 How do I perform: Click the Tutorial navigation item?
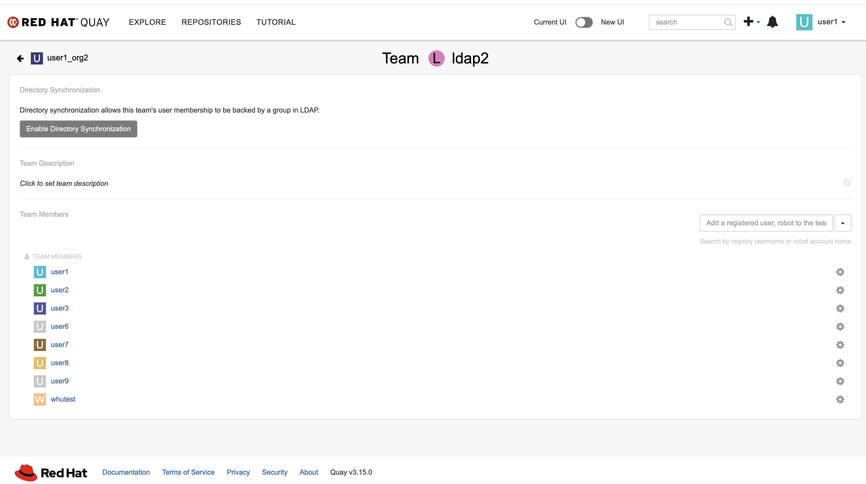(x=276, y=22)
